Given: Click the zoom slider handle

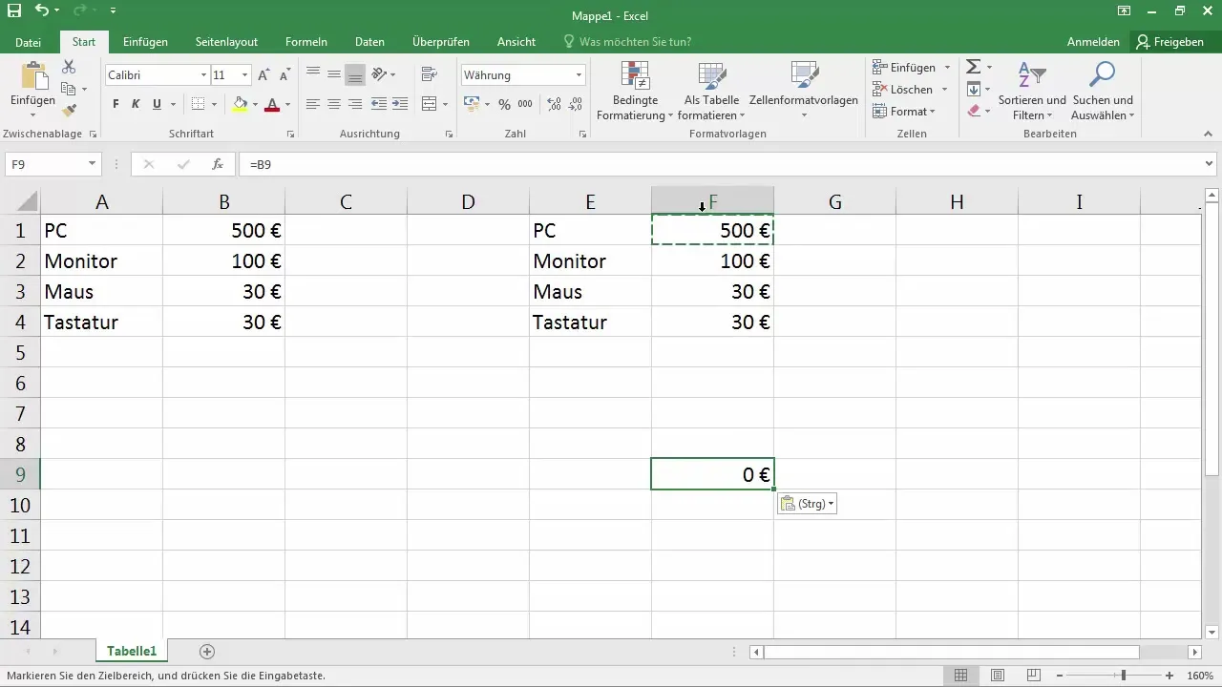Looking at the screenshot, I should (x=1124, y=676).
